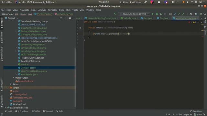Click the LF line separator in status bar

point(173,115)
